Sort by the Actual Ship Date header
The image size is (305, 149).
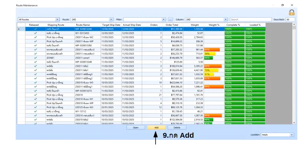coord(132,25)
